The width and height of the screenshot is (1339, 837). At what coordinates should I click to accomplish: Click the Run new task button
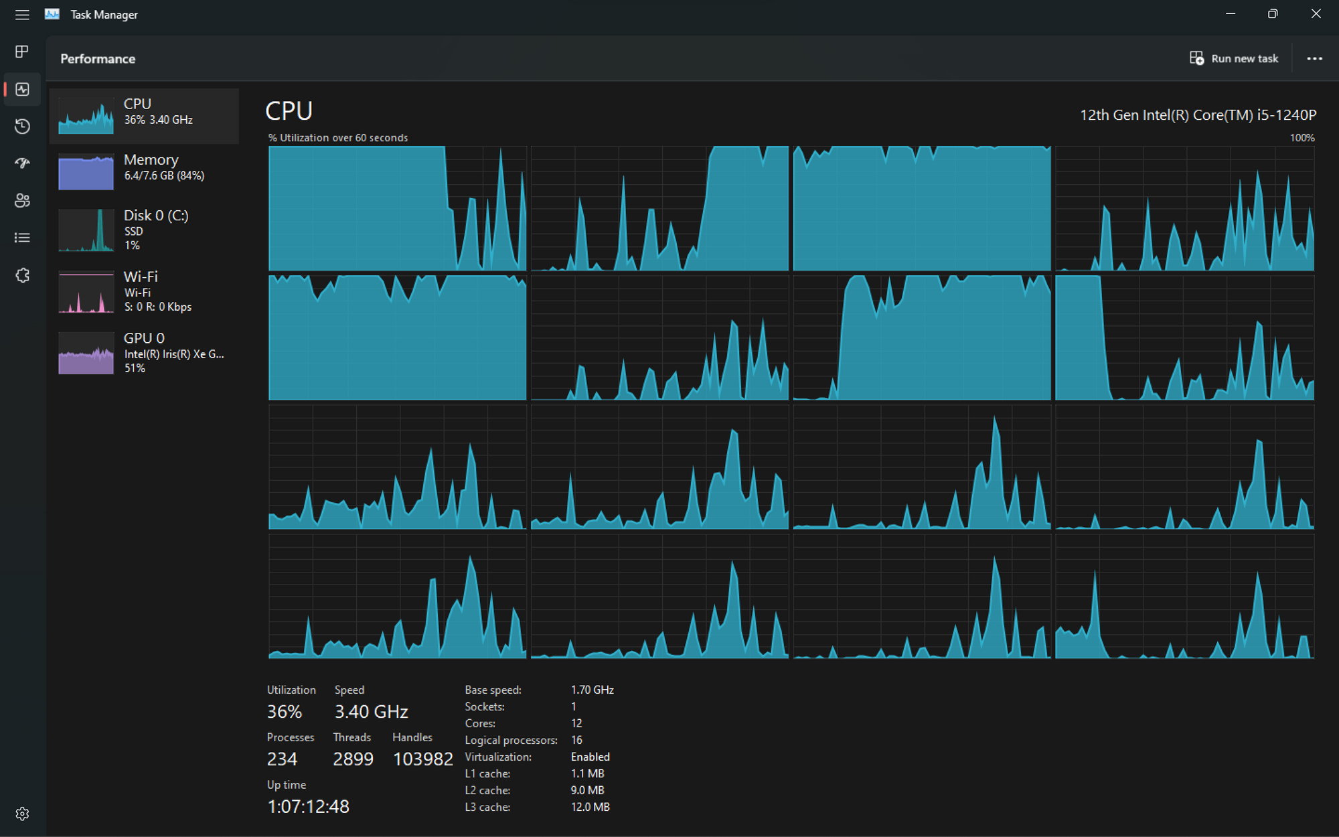(x=1233, y=59)
